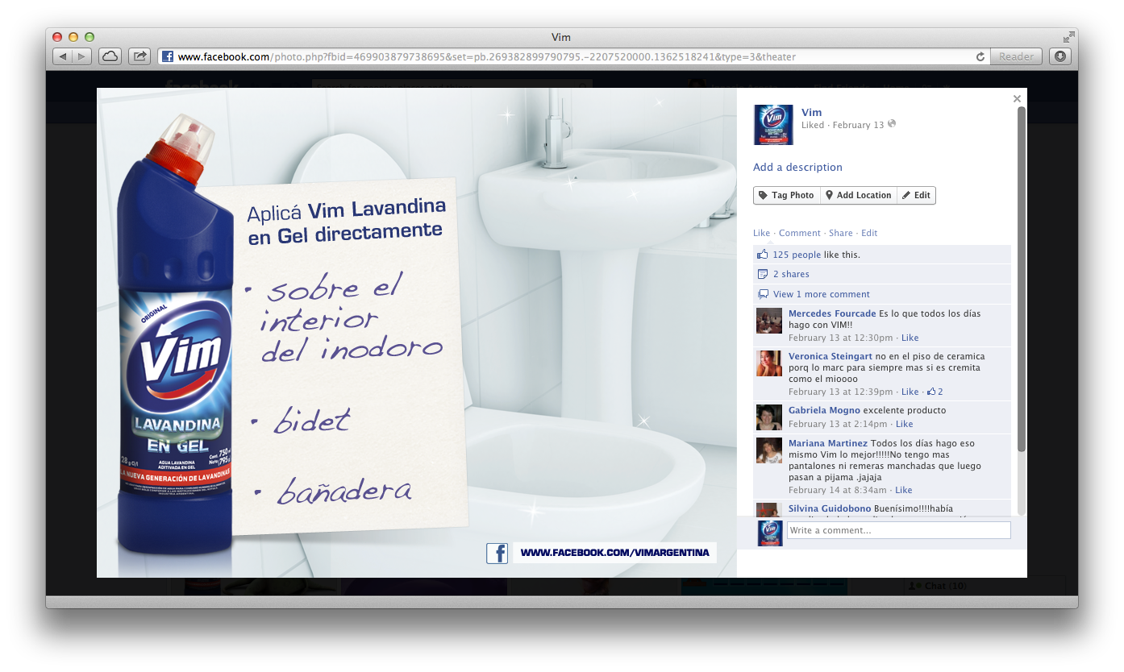The image size is (1124, 672).
Task: Open the Vim page name link
Action: (x=811, y=112)
